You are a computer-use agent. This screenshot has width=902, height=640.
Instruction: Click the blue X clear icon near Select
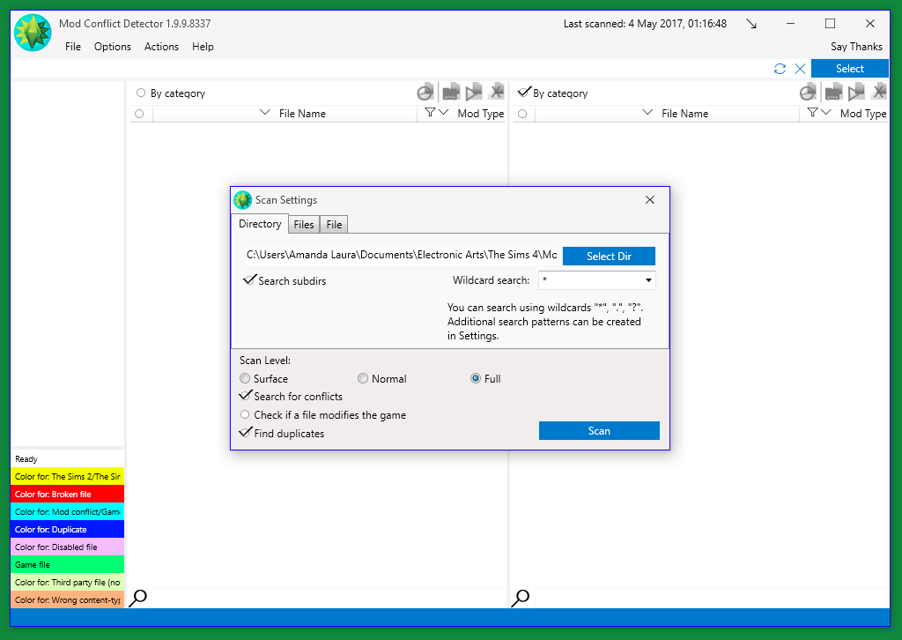tap(800, 69)
